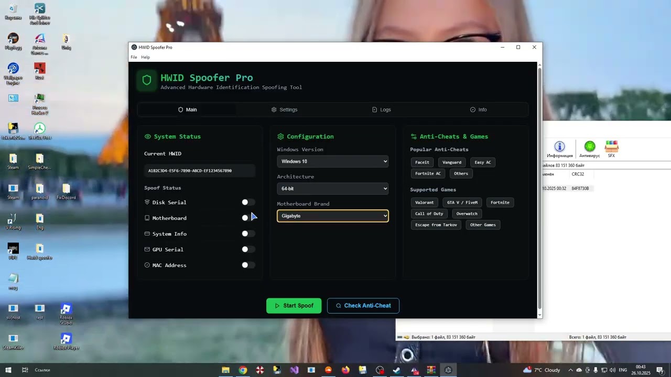Select the Vanguard anti-cheat button

click(451, 162)
